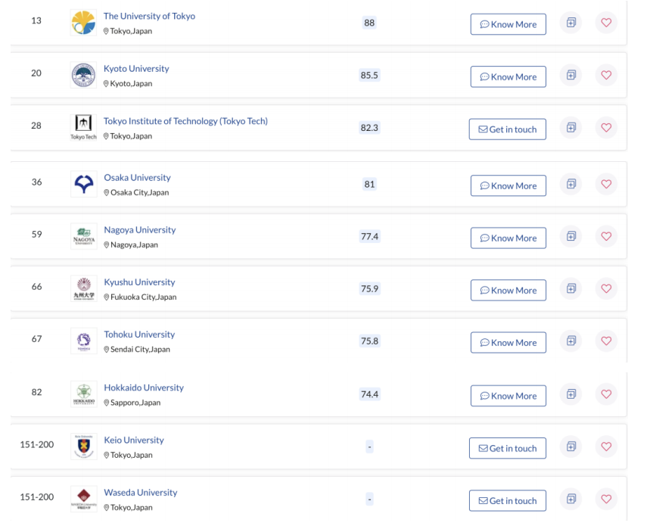Click Know More for The University of Tokyo
The image size is (650, 526).
pos(508,24)
